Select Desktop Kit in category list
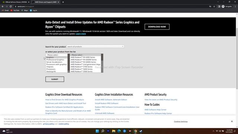The image size is (238, 134). tap(57, 71)
